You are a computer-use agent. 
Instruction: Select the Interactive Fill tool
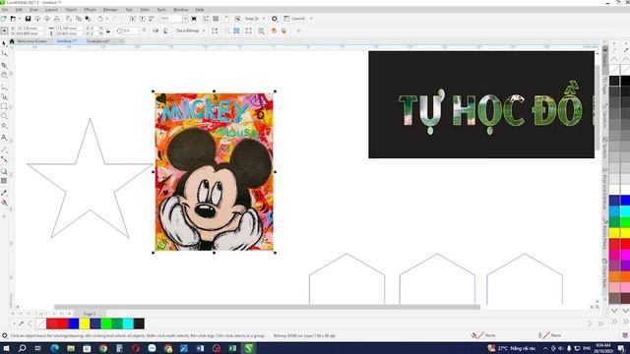coord(4,203)
